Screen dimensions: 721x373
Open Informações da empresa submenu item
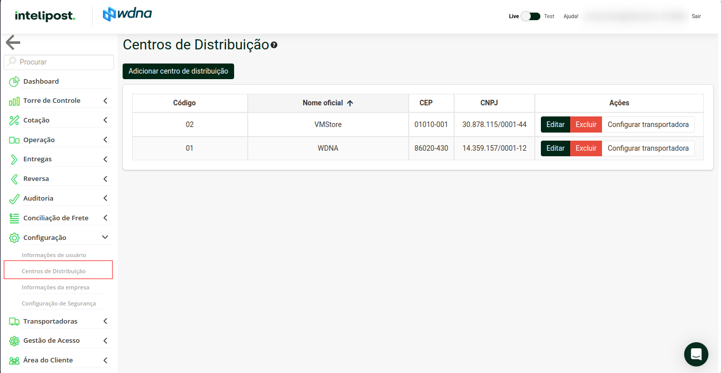click(56, 287)
